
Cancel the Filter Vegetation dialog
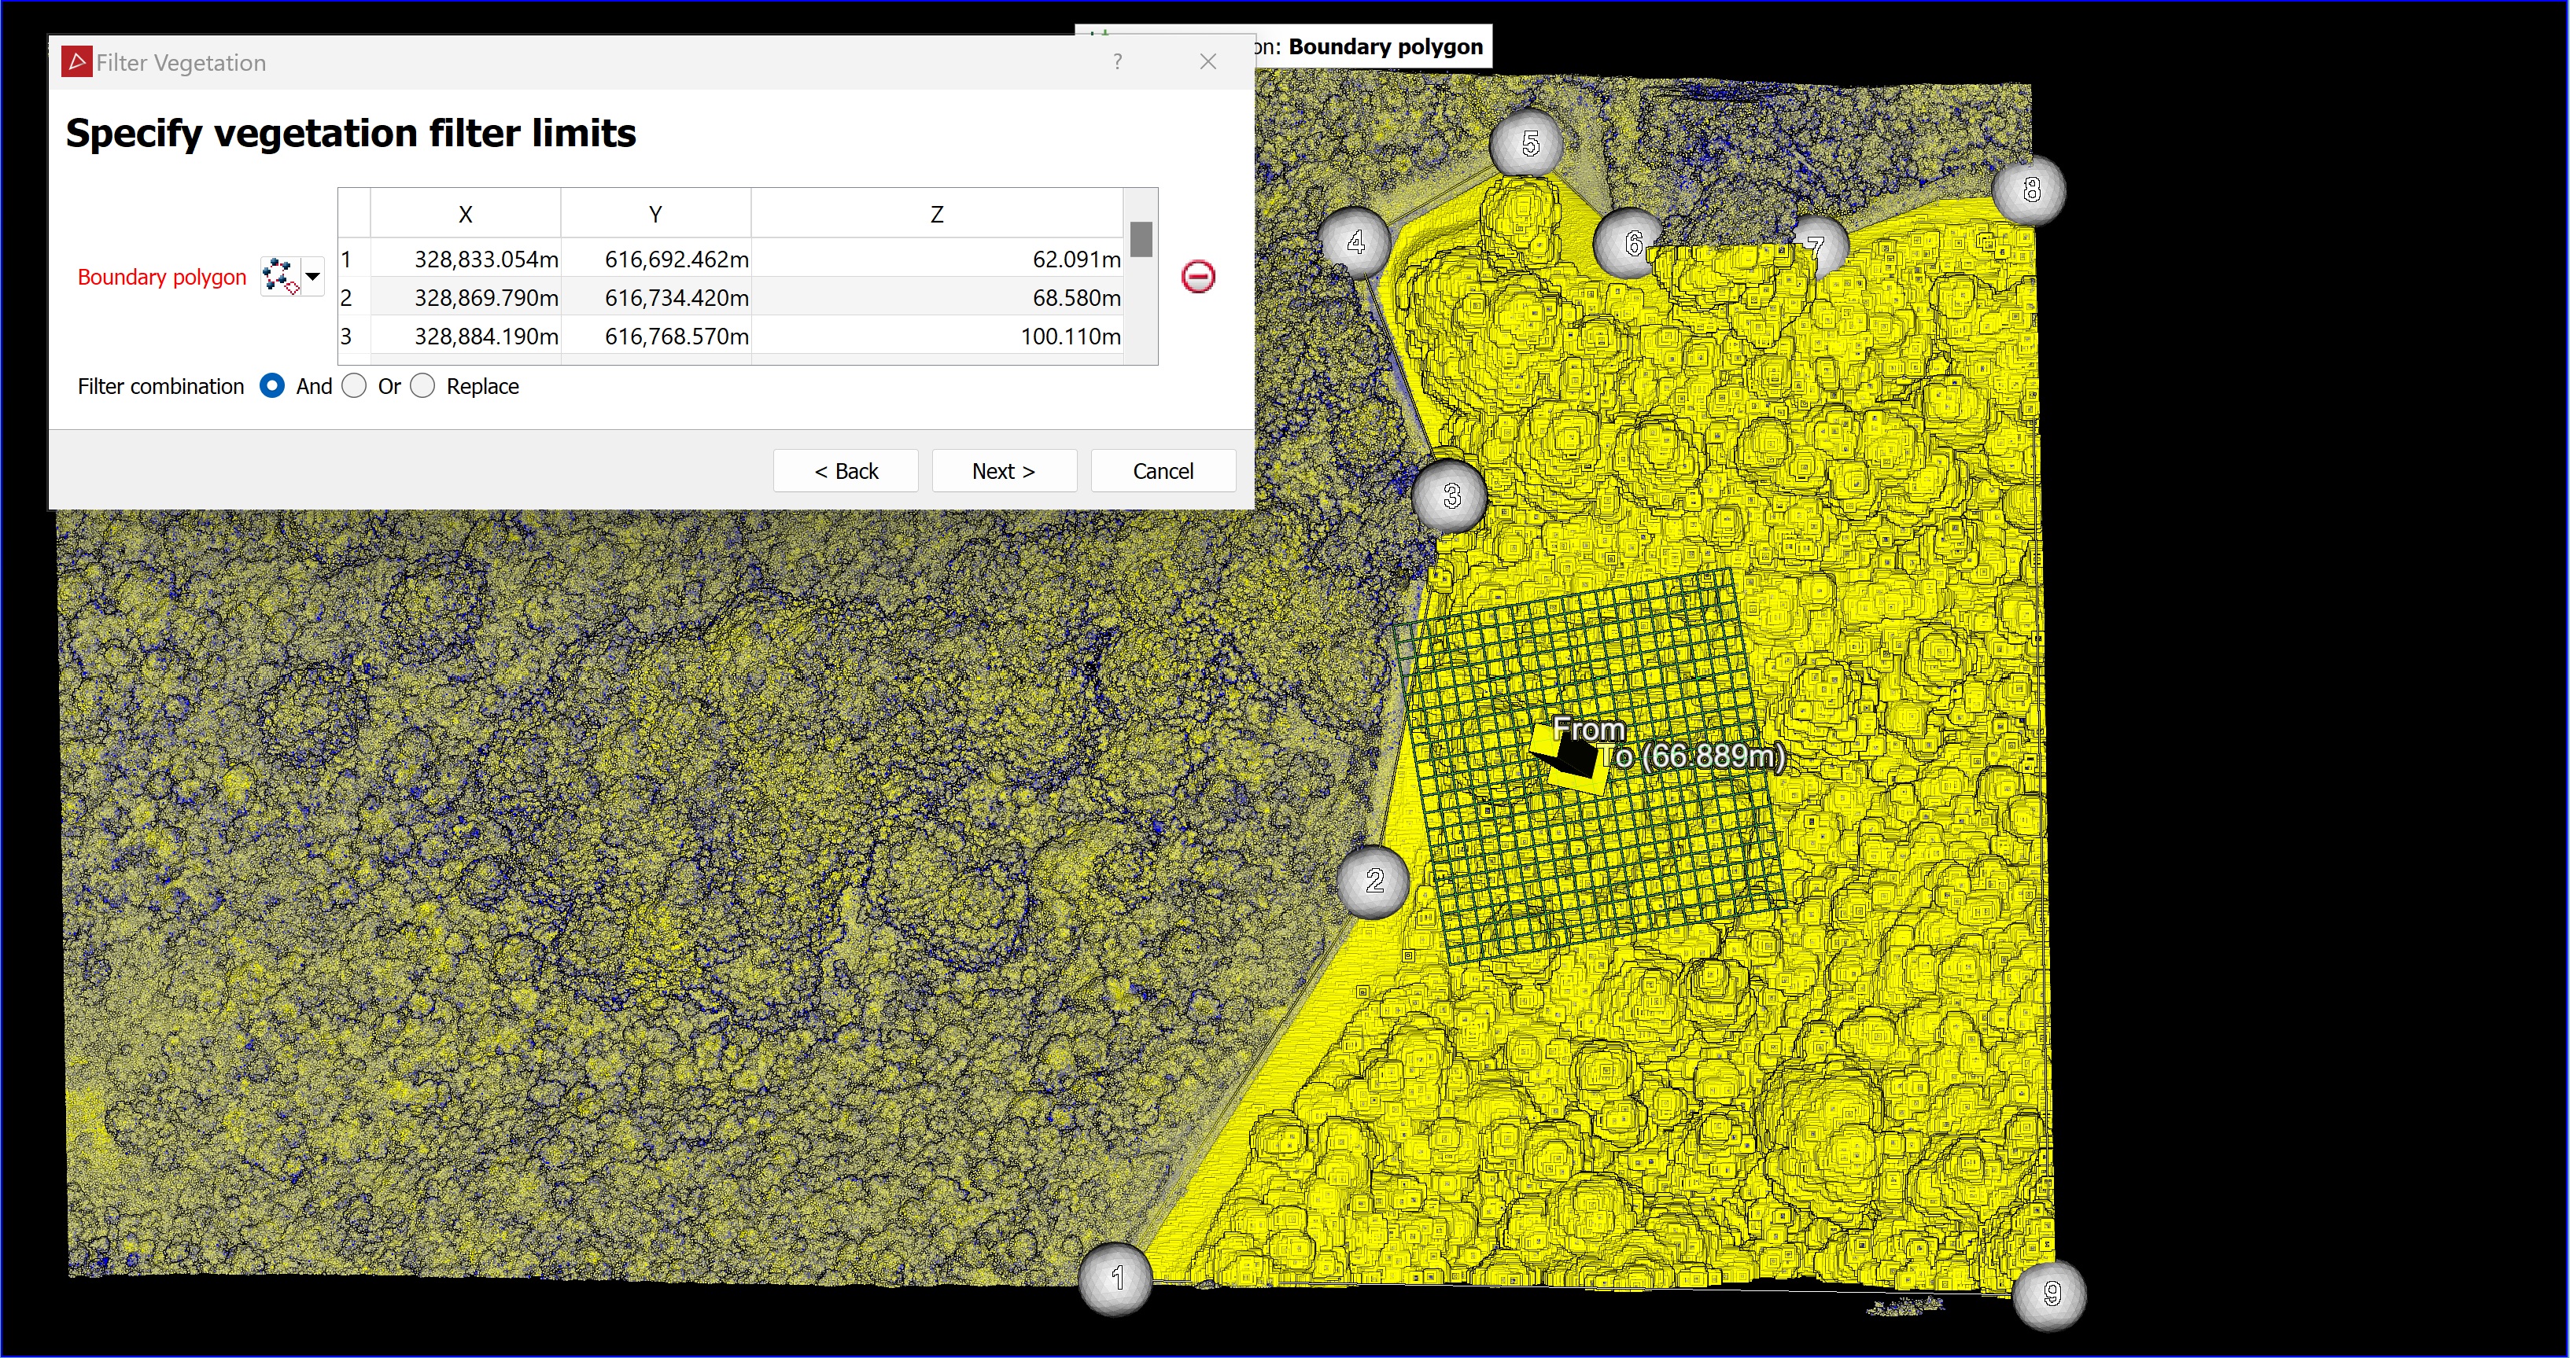point(1163,470)
